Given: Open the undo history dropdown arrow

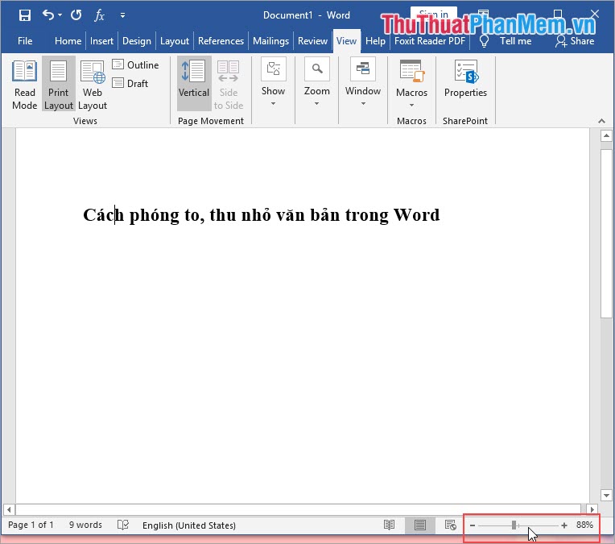Looking at the screenshot, I should click(60, 15).
